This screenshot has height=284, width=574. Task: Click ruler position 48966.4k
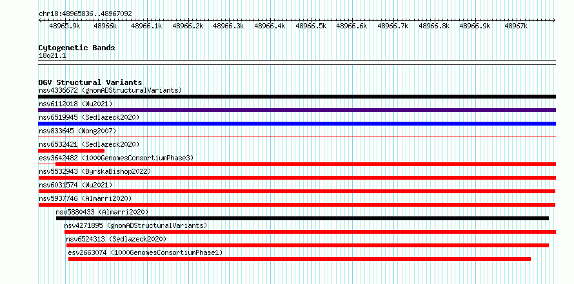(270, 26)
